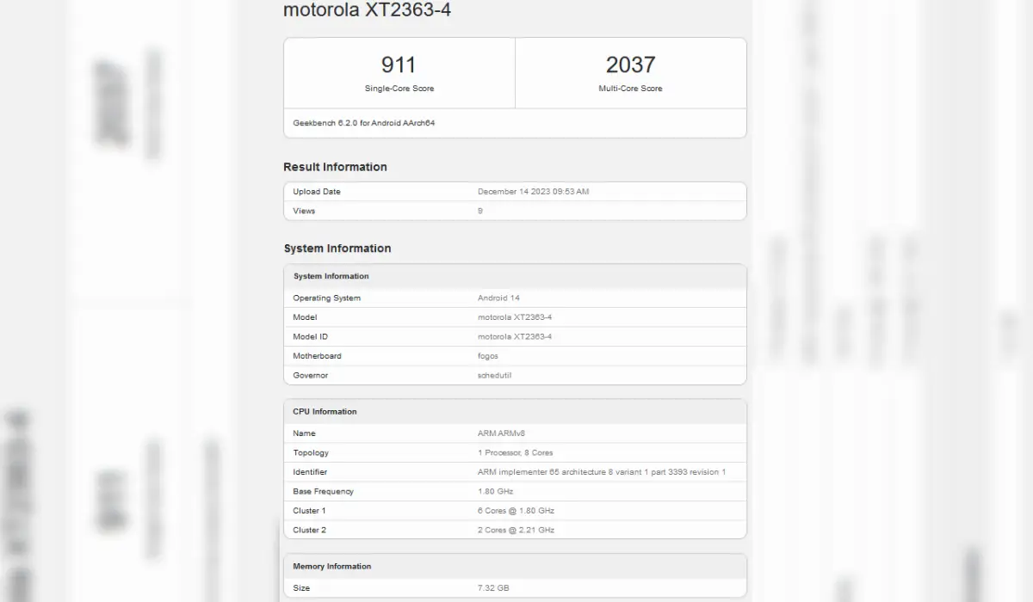1033x602 pixels.
Task: Click the Topology value 1 Processor, 8 Cores
Action: 515,452
